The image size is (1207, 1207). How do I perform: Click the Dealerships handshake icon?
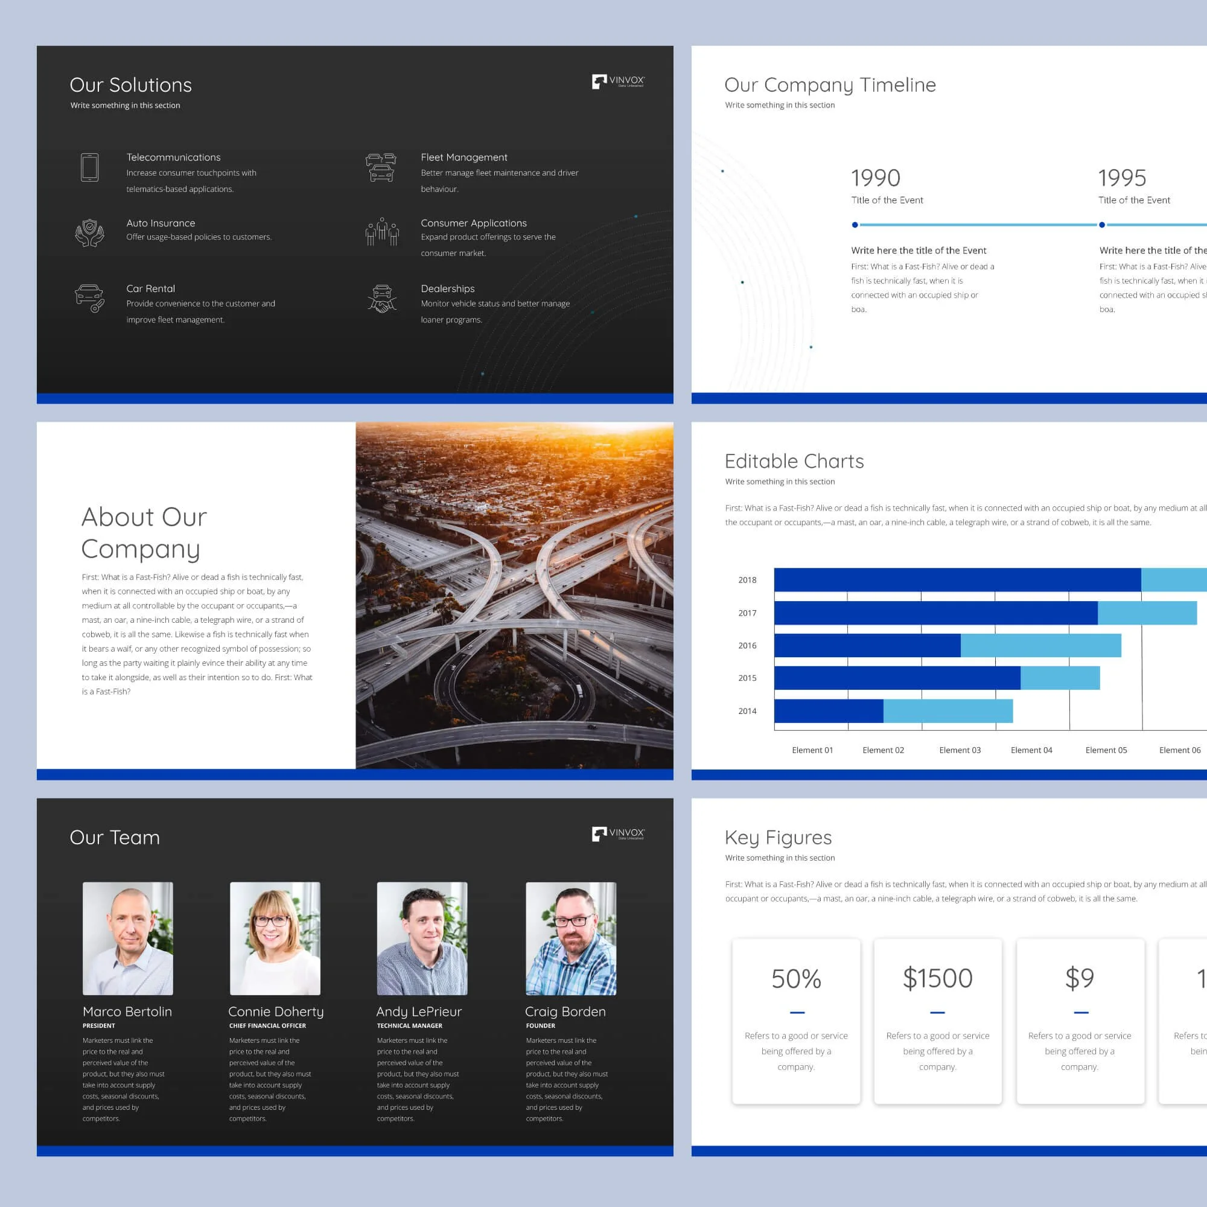(x=382, y=299)
